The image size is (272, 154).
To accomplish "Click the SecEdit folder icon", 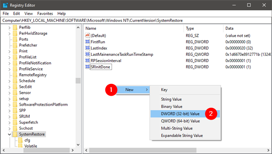I will point(15,87).
